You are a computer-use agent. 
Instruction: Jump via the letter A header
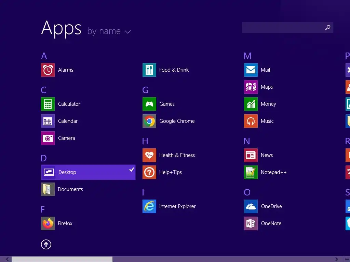(x=44, y=56)
